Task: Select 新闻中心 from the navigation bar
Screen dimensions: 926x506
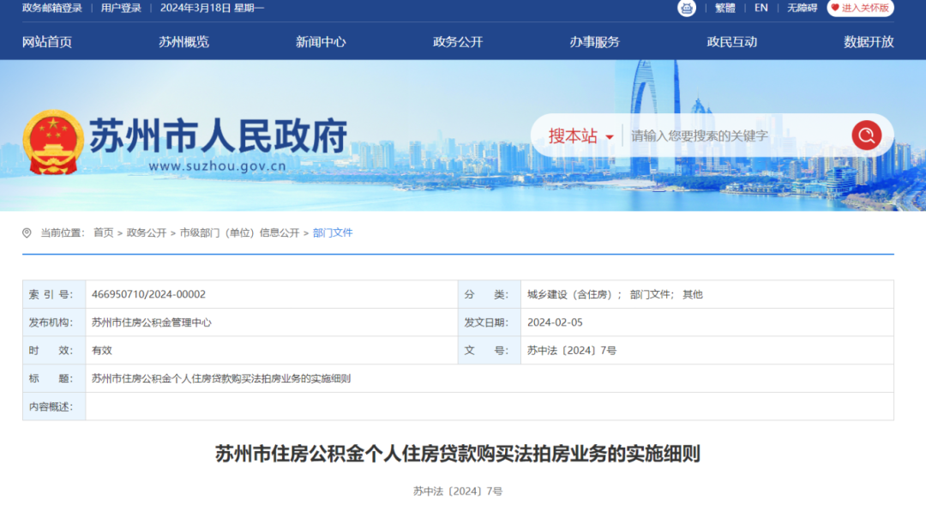Action: 321,42
